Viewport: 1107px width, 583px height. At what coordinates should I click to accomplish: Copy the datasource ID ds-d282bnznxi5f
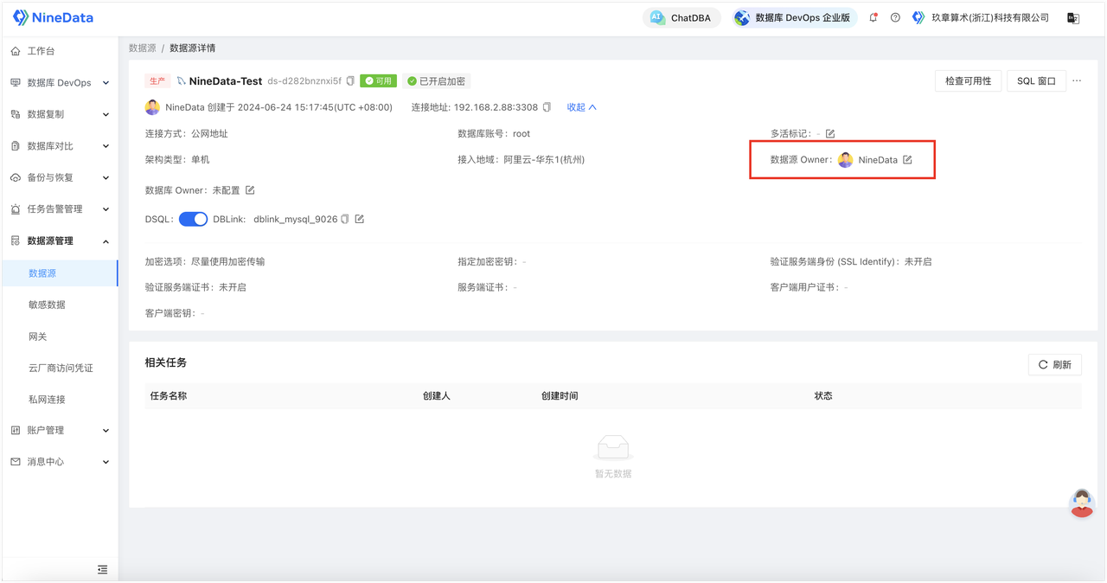coord(350,81)
